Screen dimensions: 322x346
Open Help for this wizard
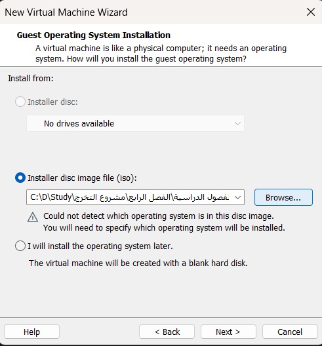pyautogui.click(x=31, y=332)
